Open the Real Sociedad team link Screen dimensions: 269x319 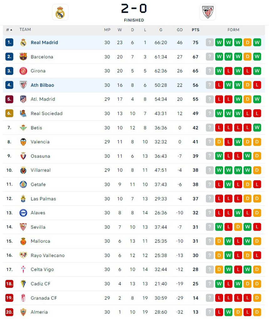coord(46,113)
